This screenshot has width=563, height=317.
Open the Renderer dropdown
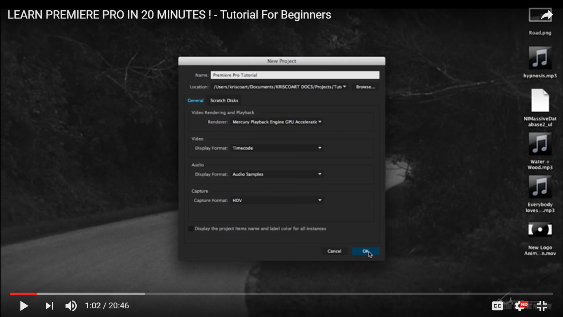[x=277, y=122]
